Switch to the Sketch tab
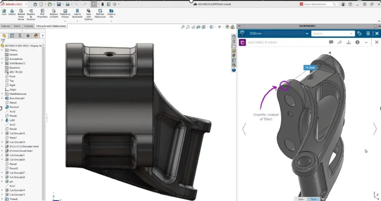Image resolution: width=381 pixels, height=201 pixels. [x=17, y=26]
